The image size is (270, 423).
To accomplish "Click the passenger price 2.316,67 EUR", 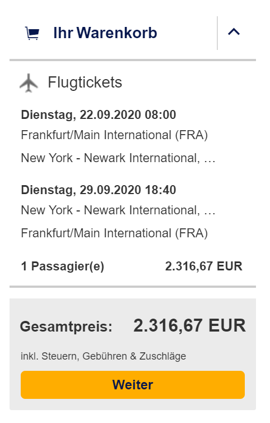I will click(204, 266).
